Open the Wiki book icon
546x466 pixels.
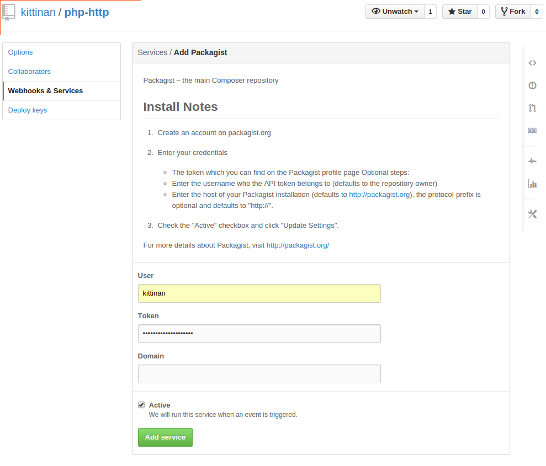click(x=532, y=131)
